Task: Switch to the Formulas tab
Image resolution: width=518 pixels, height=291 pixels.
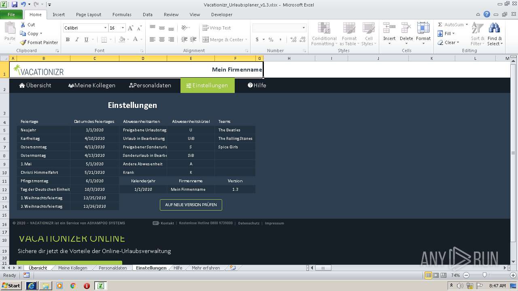Action: (122, 15)
